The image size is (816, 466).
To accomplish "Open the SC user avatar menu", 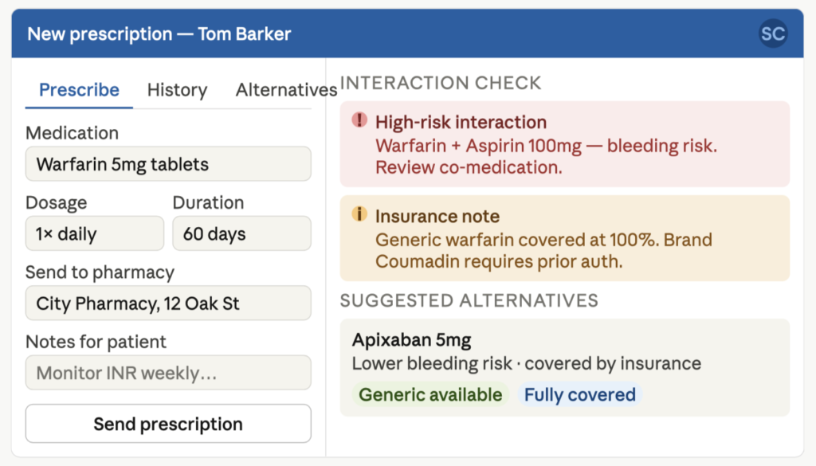I will (x=772, y=33).
